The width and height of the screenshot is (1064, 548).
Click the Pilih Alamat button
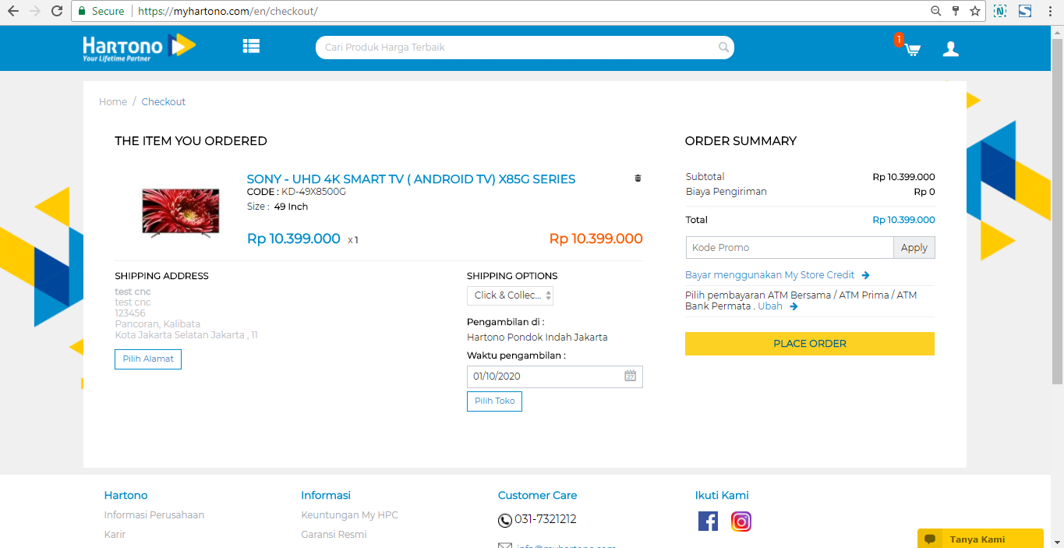coord(148,359)
